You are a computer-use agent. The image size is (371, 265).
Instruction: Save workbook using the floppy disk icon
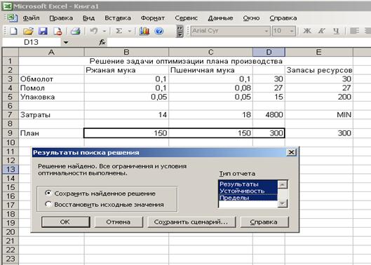(x=43, y=31)
